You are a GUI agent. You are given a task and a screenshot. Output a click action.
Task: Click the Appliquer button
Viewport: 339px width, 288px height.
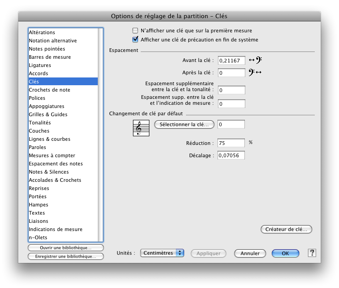[x=208, y=253]
